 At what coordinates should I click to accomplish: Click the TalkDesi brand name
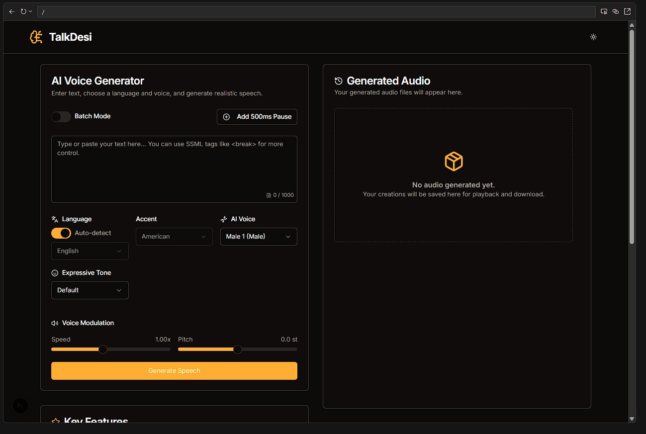(x=71, y=37)
